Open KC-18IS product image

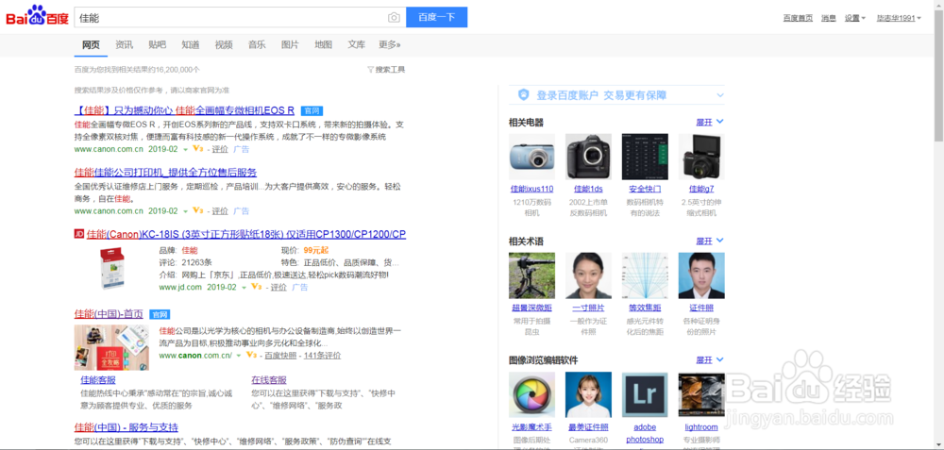click(111, 269)
